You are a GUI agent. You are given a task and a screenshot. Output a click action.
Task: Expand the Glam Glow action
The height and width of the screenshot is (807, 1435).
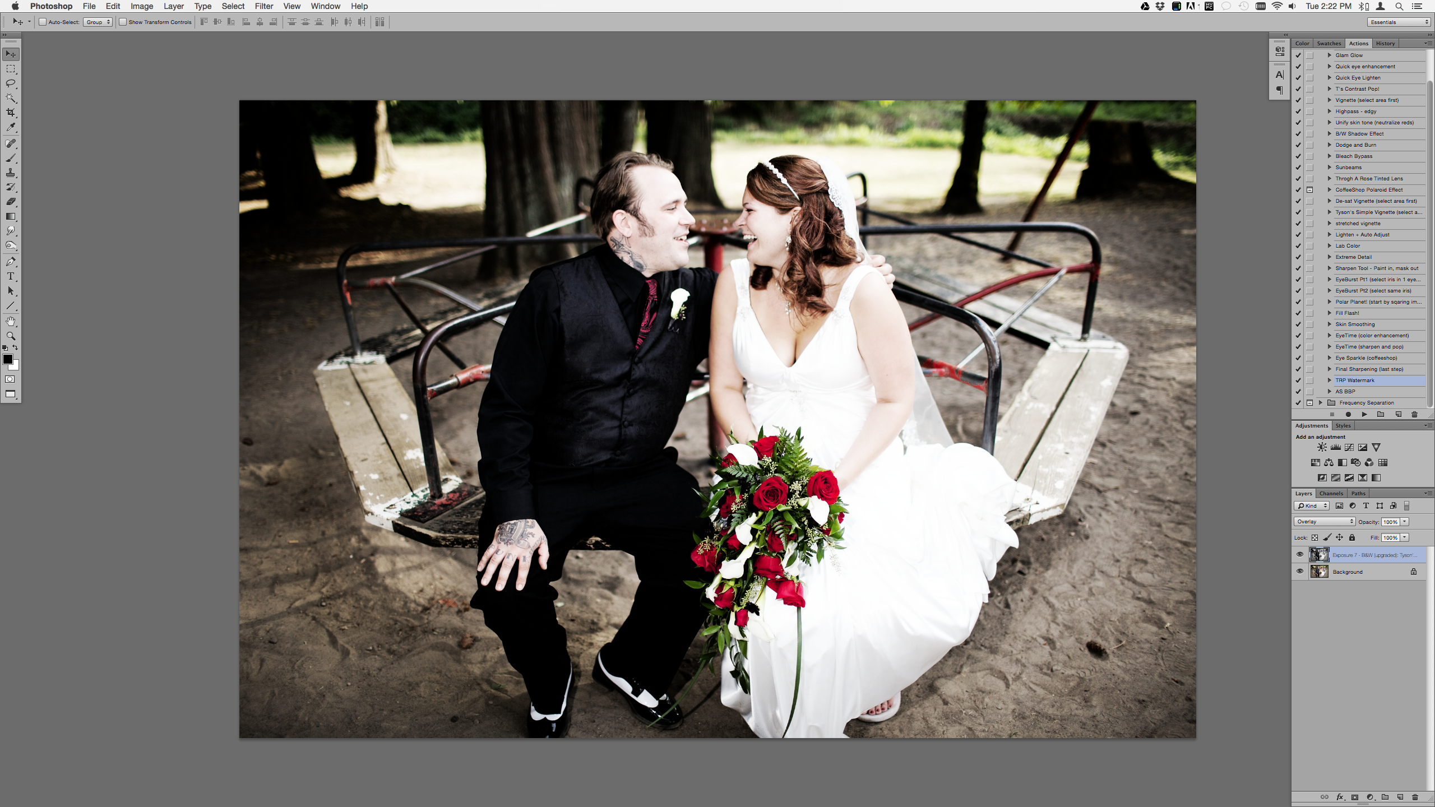coord(1329,55)
